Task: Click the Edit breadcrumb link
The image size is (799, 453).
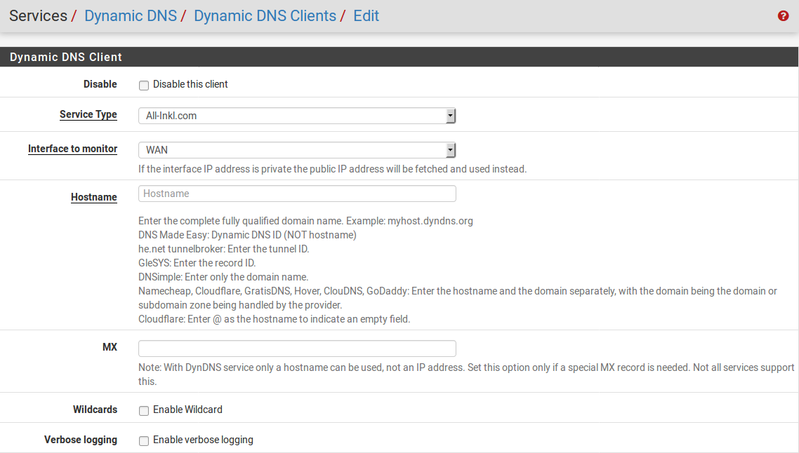Action: click(367, 16)
